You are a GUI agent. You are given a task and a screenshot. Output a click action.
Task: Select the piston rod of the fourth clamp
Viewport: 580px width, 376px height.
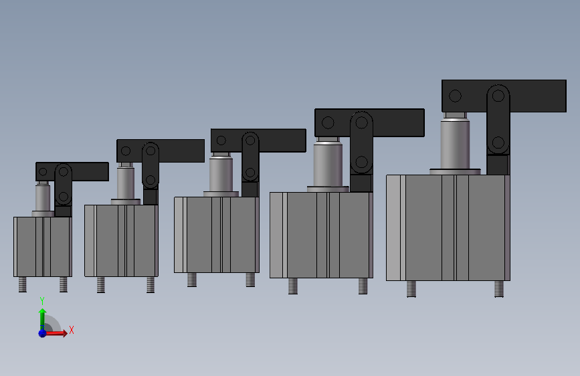point(328,165)
